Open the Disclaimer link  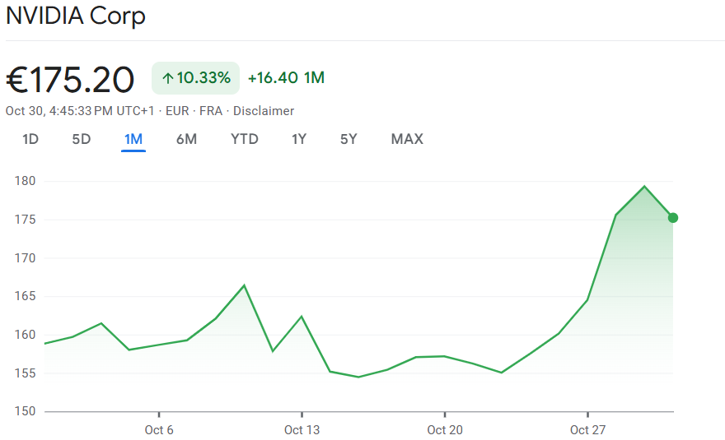pyautogui.click(x=264, y=111)
